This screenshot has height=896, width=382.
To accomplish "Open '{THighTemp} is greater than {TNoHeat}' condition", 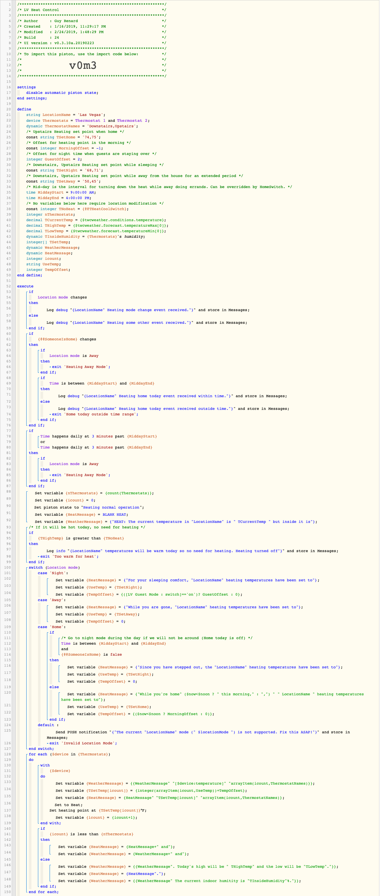I will 81,538.
